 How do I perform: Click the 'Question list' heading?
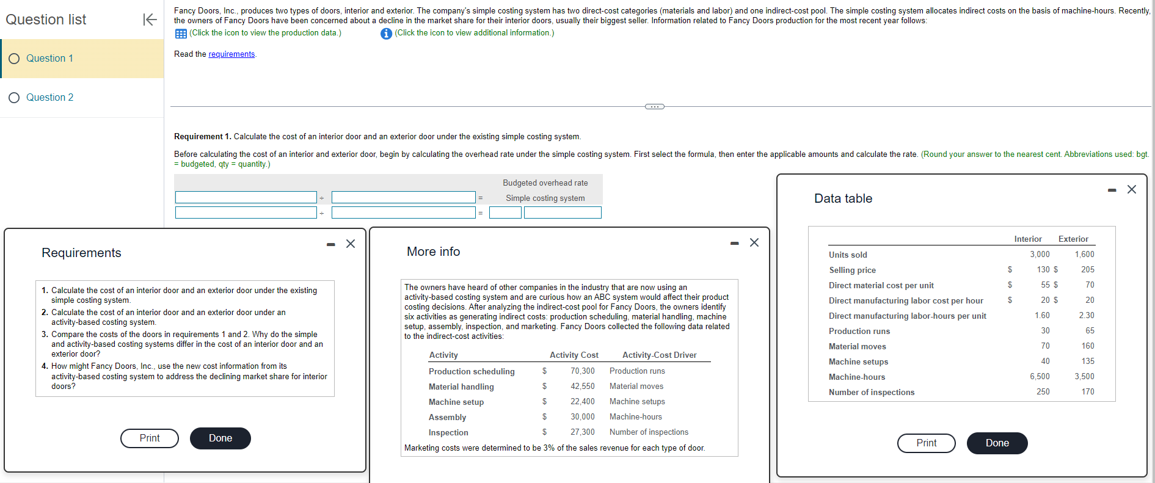(46, 20)
